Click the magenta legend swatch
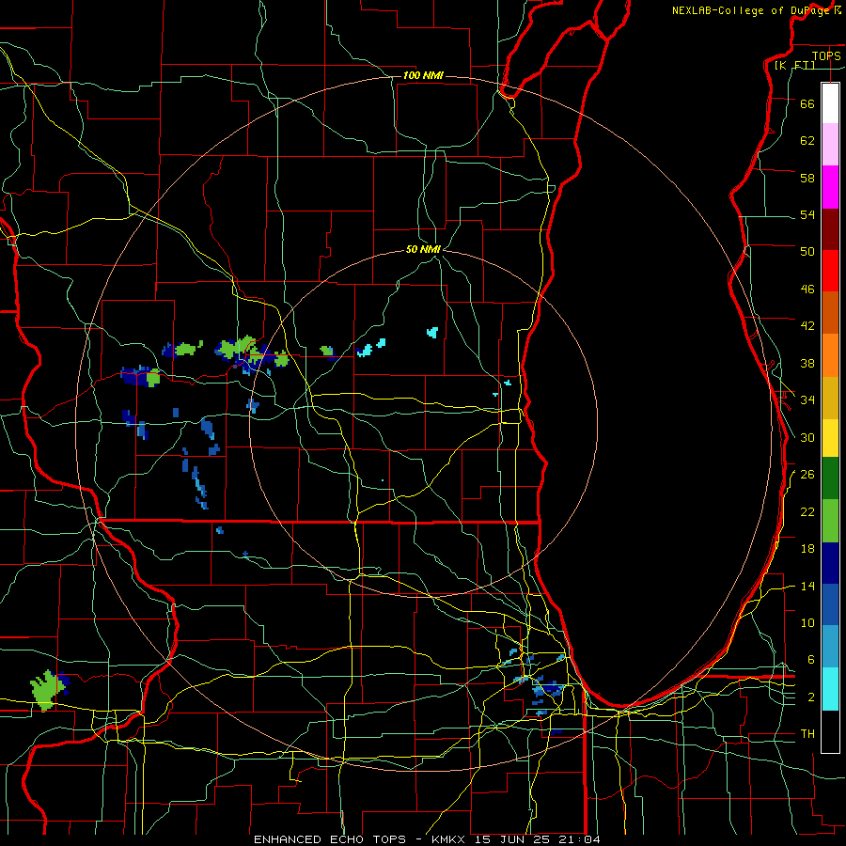Image resolution: width=846 pixels, height=846 pixels. click(830, 187)
